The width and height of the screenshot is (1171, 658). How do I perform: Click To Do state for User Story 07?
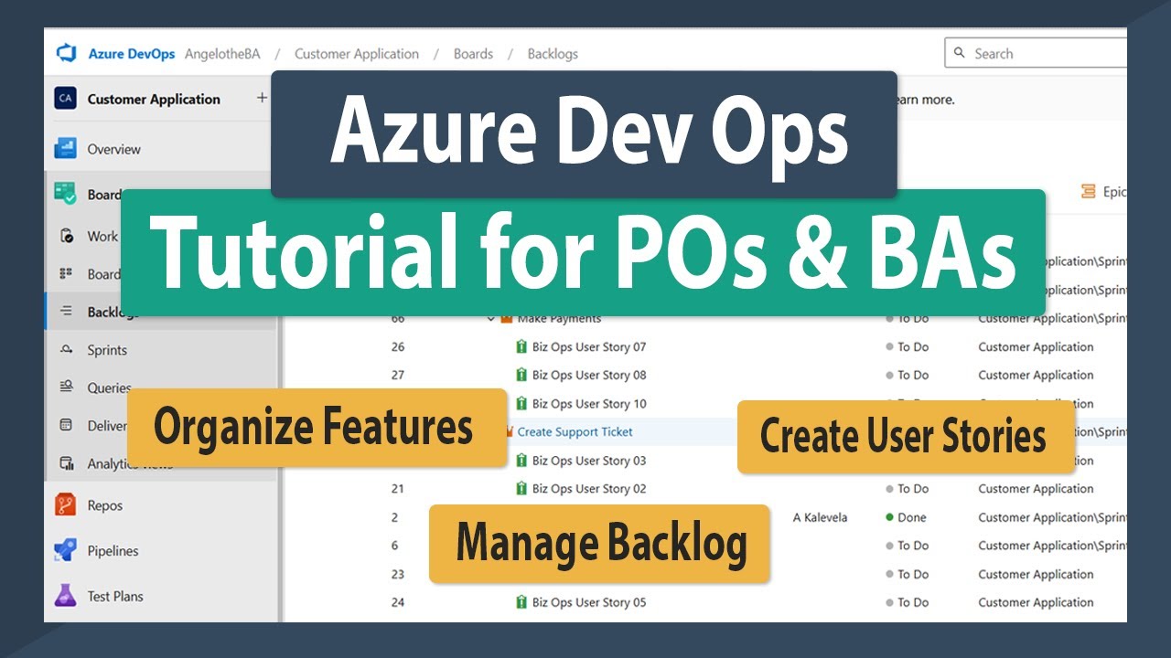click(907, 347)
